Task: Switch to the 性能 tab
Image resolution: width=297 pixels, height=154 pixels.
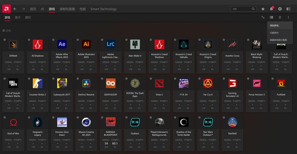Action: pos(82,9)
